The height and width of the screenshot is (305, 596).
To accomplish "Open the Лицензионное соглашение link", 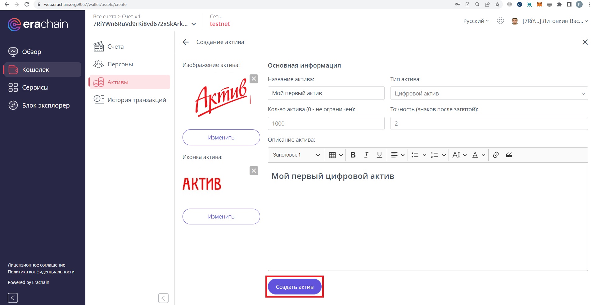I will tap(36, 265).
